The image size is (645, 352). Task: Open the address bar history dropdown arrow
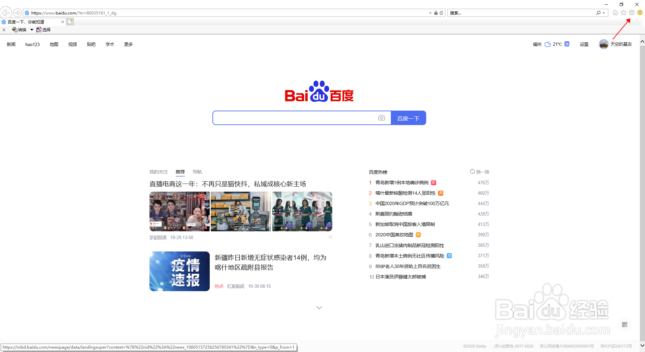430,13
